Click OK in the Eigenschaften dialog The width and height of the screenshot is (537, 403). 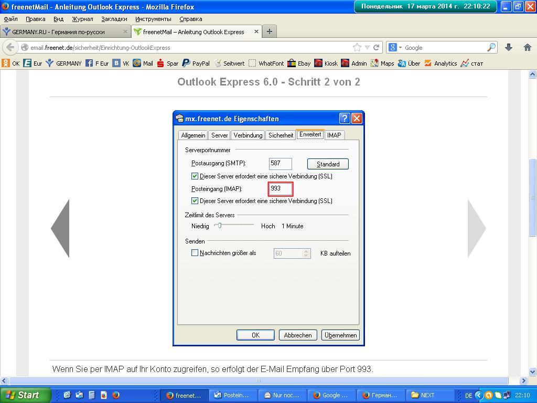point(255,335)
